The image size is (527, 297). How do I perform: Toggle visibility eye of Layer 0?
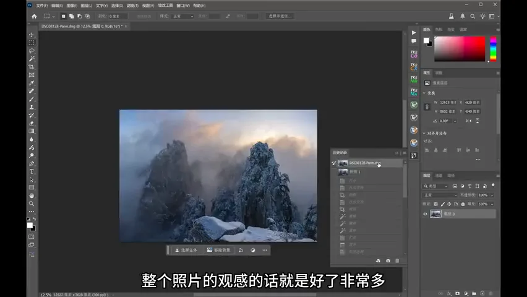425,214
